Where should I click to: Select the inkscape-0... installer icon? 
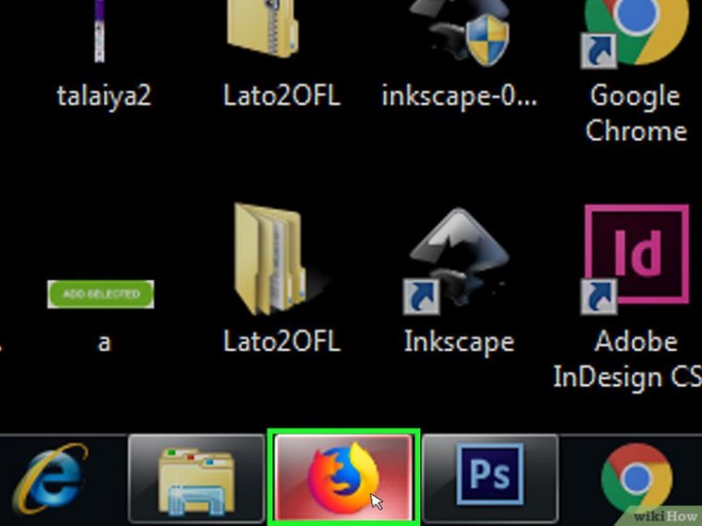[459, 31]
